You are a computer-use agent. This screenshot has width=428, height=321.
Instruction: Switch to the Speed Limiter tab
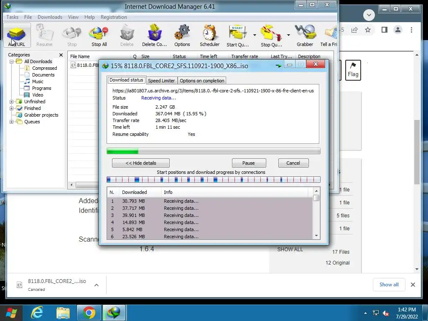(x=161, y=81)
